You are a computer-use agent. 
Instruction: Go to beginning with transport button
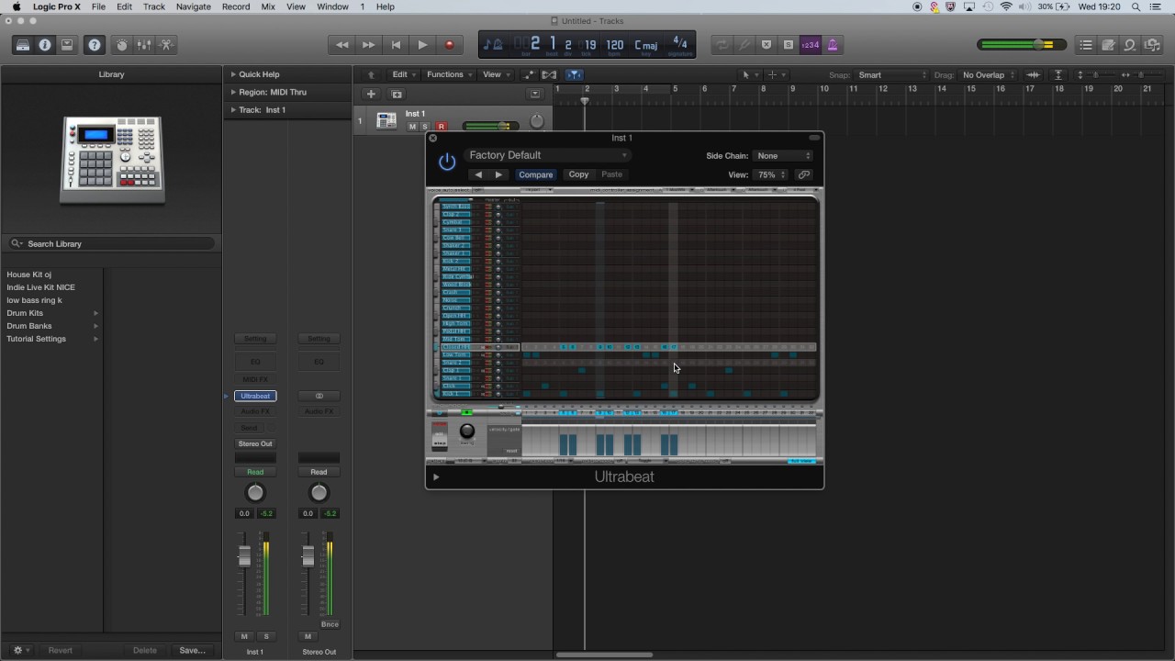coord(396,45)
